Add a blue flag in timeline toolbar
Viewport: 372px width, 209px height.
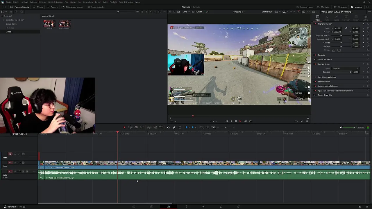pos(186,127)
